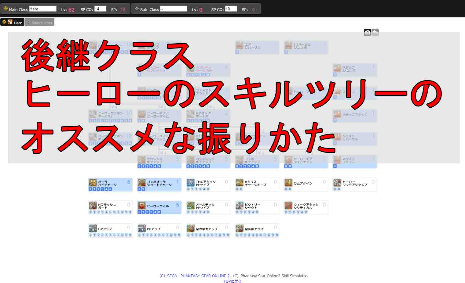The width and height of the screenshot is (465, 283).
Task: Set コンボオーラショートチャージ level to 0
Action: [x=139, y=189]
